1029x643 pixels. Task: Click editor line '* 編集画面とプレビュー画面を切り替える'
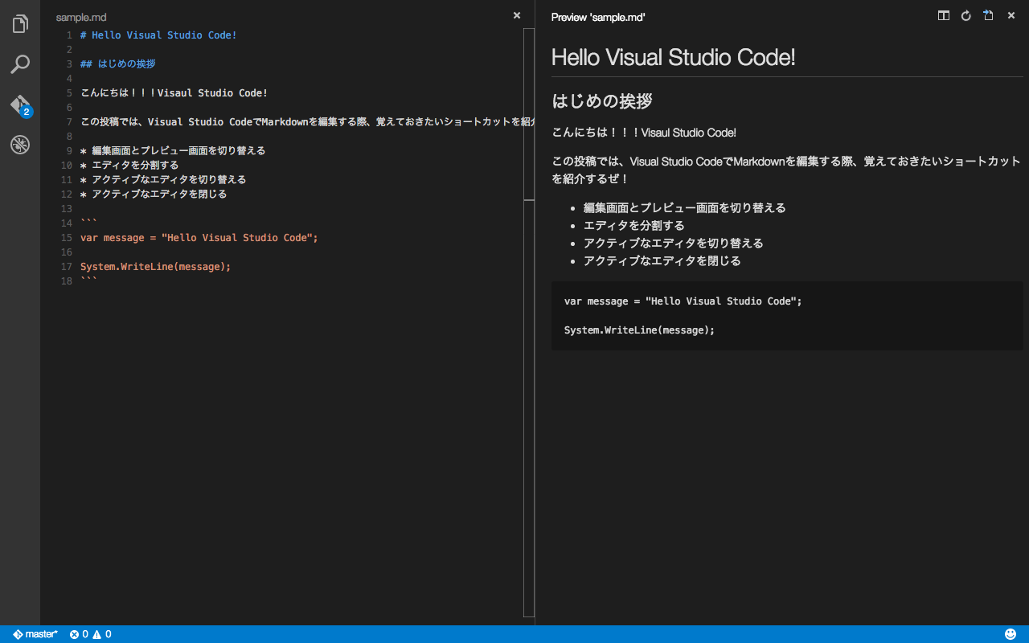pyautogui.click(x=173, y=151)
